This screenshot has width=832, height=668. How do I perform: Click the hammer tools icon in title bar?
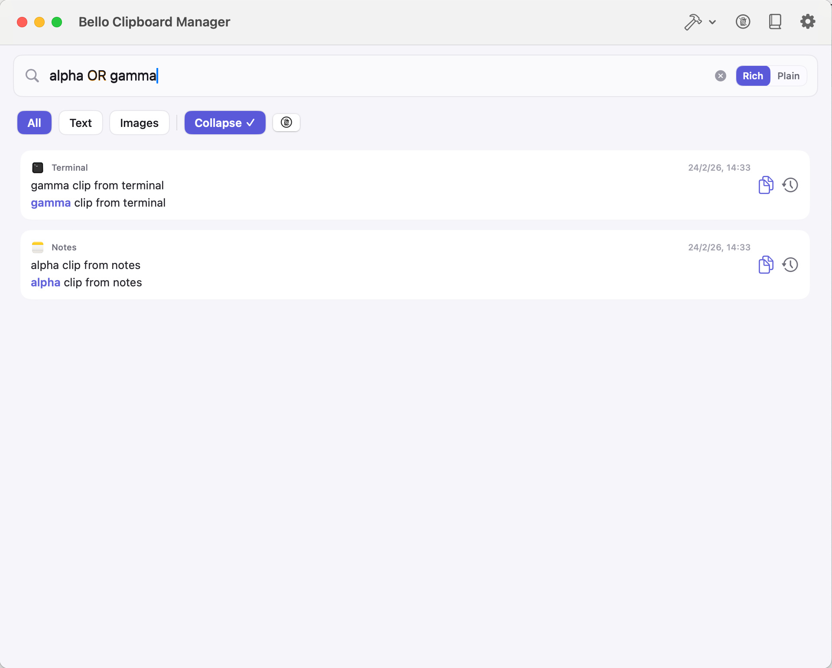pos(692,22)
